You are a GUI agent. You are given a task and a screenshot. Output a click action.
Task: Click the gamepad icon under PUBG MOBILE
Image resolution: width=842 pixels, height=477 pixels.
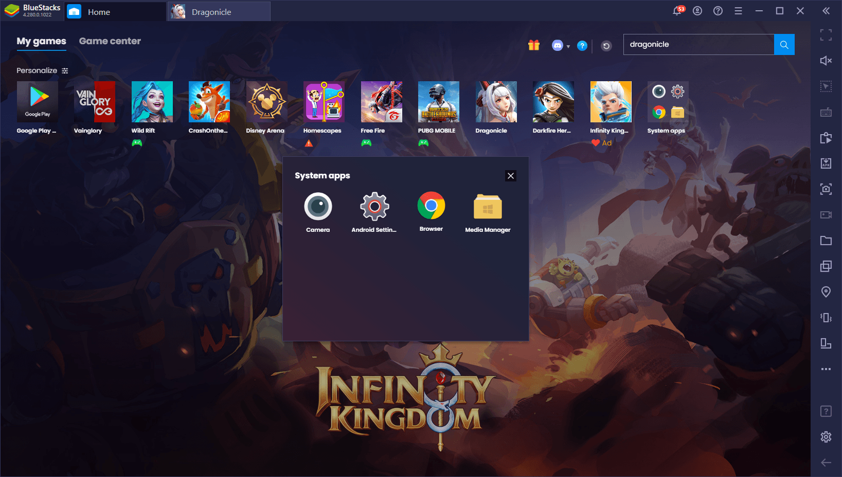423,143
